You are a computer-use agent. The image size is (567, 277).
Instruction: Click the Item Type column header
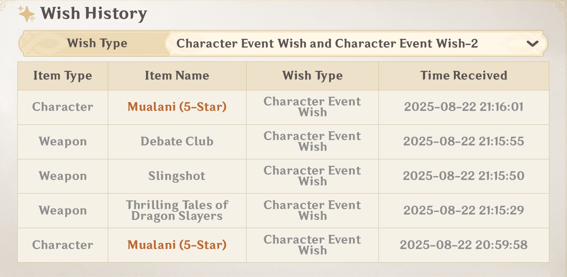pos(63,76)
